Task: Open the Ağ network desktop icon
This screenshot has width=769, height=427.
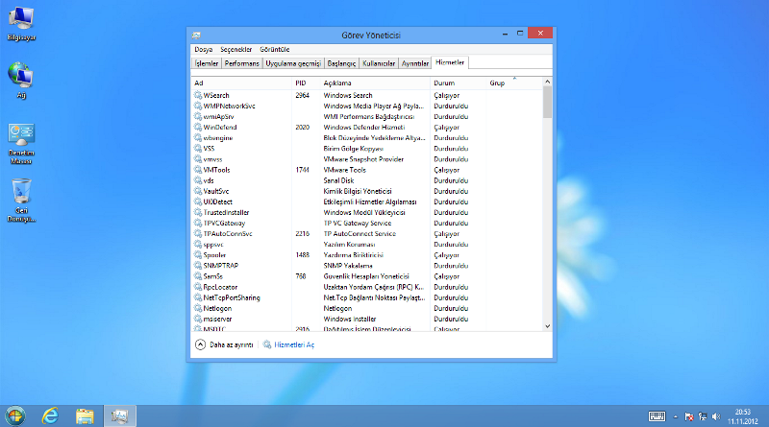Action: [x=21, y=81]
